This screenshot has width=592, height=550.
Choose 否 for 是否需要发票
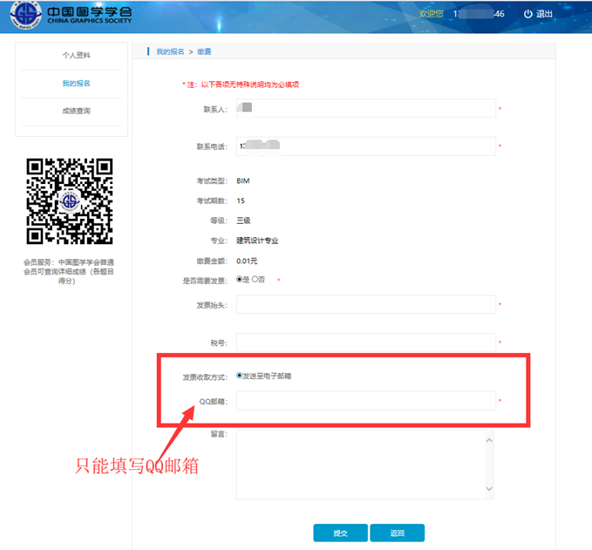255,280
